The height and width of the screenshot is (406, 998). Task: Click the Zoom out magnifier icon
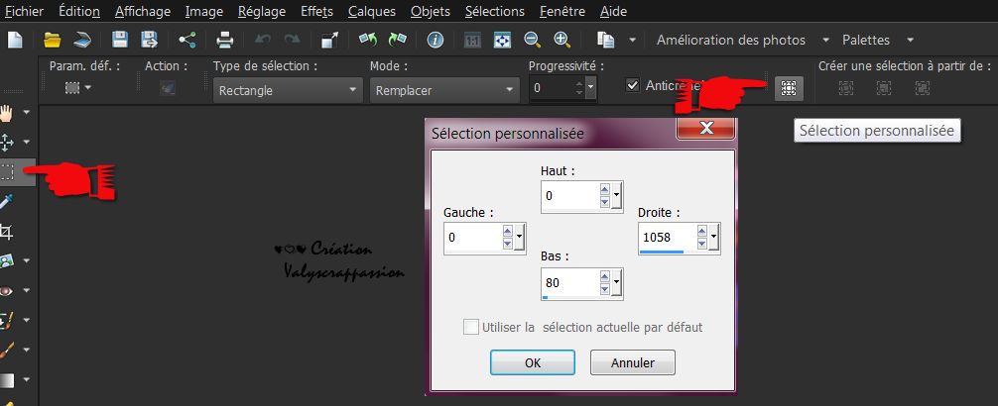click(532, 41)
